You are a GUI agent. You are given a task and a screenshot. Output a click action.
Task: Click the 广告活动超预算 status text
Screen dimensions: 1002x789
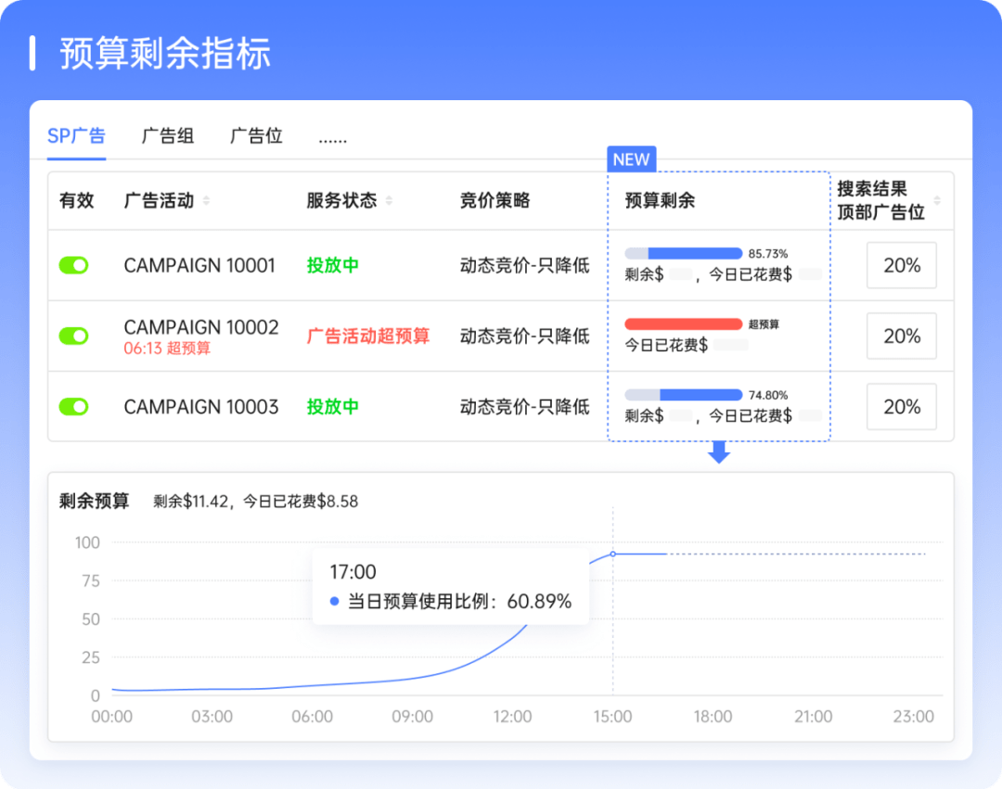[x=368, y=336]
